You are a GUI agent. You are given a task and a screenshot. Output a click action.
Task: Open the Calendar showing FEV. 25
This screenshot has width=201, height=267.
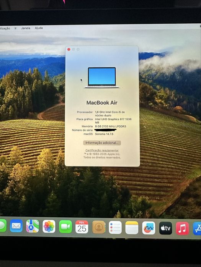coord(82,227)
